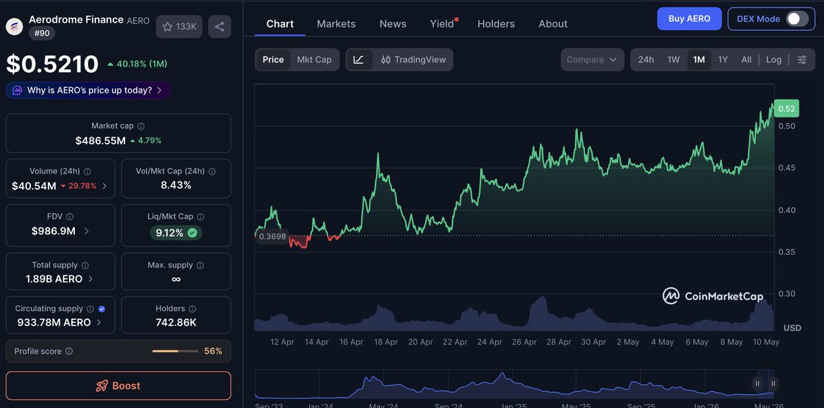Viewport: 824px width, 408px height.
Task: Click the Volume (24h) info icon
Action: (87, 172)
